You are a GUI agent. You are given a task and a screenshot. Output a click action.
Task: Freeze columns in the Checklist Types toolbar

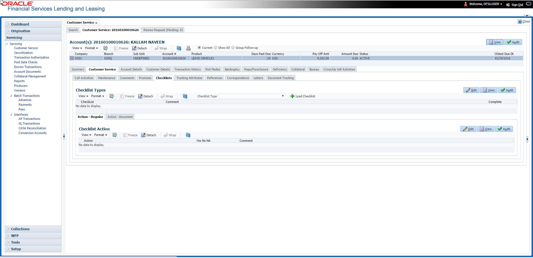127,96
